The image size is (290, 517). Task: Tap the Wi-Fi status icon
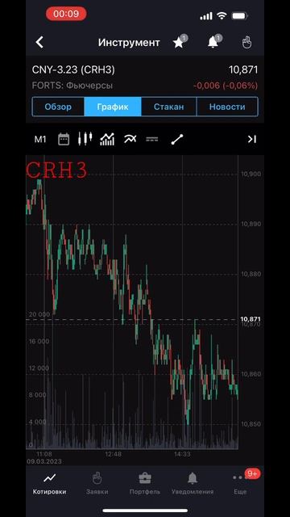(x=222, y=15)
